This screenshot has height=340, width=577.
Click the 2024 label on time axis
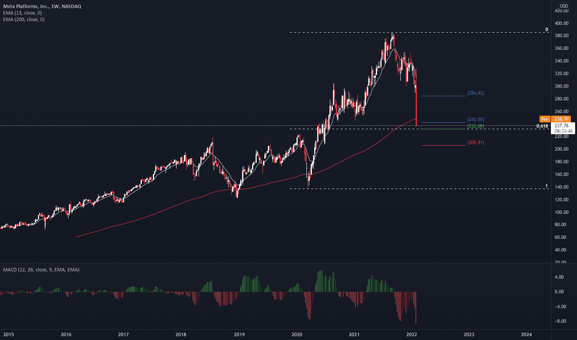tap(526, 334)
